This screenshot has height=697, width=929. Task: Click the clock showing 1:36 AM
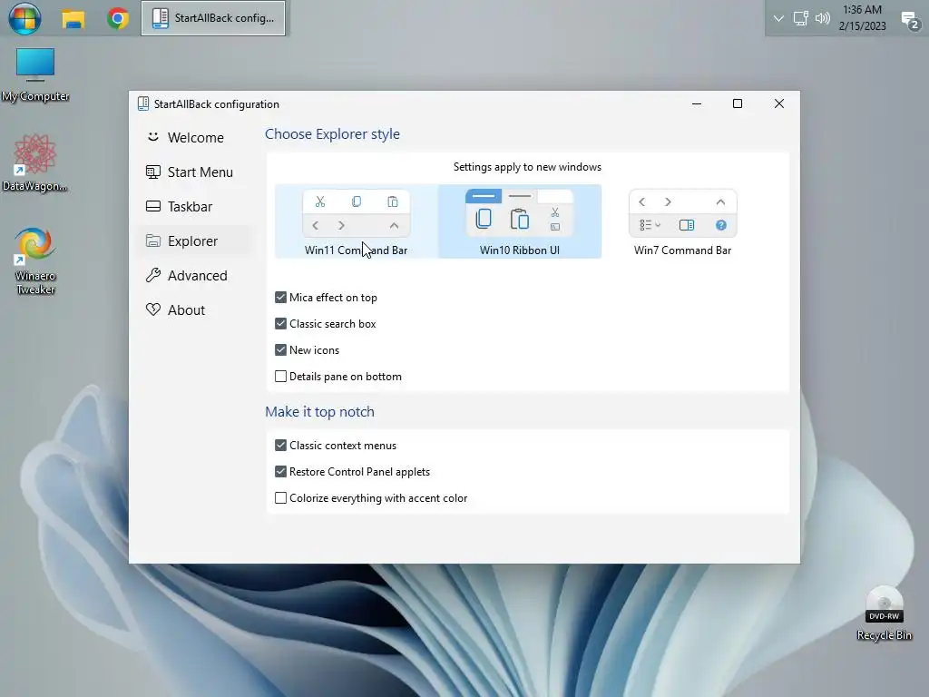pyautogui.click(x=862, y=18)
